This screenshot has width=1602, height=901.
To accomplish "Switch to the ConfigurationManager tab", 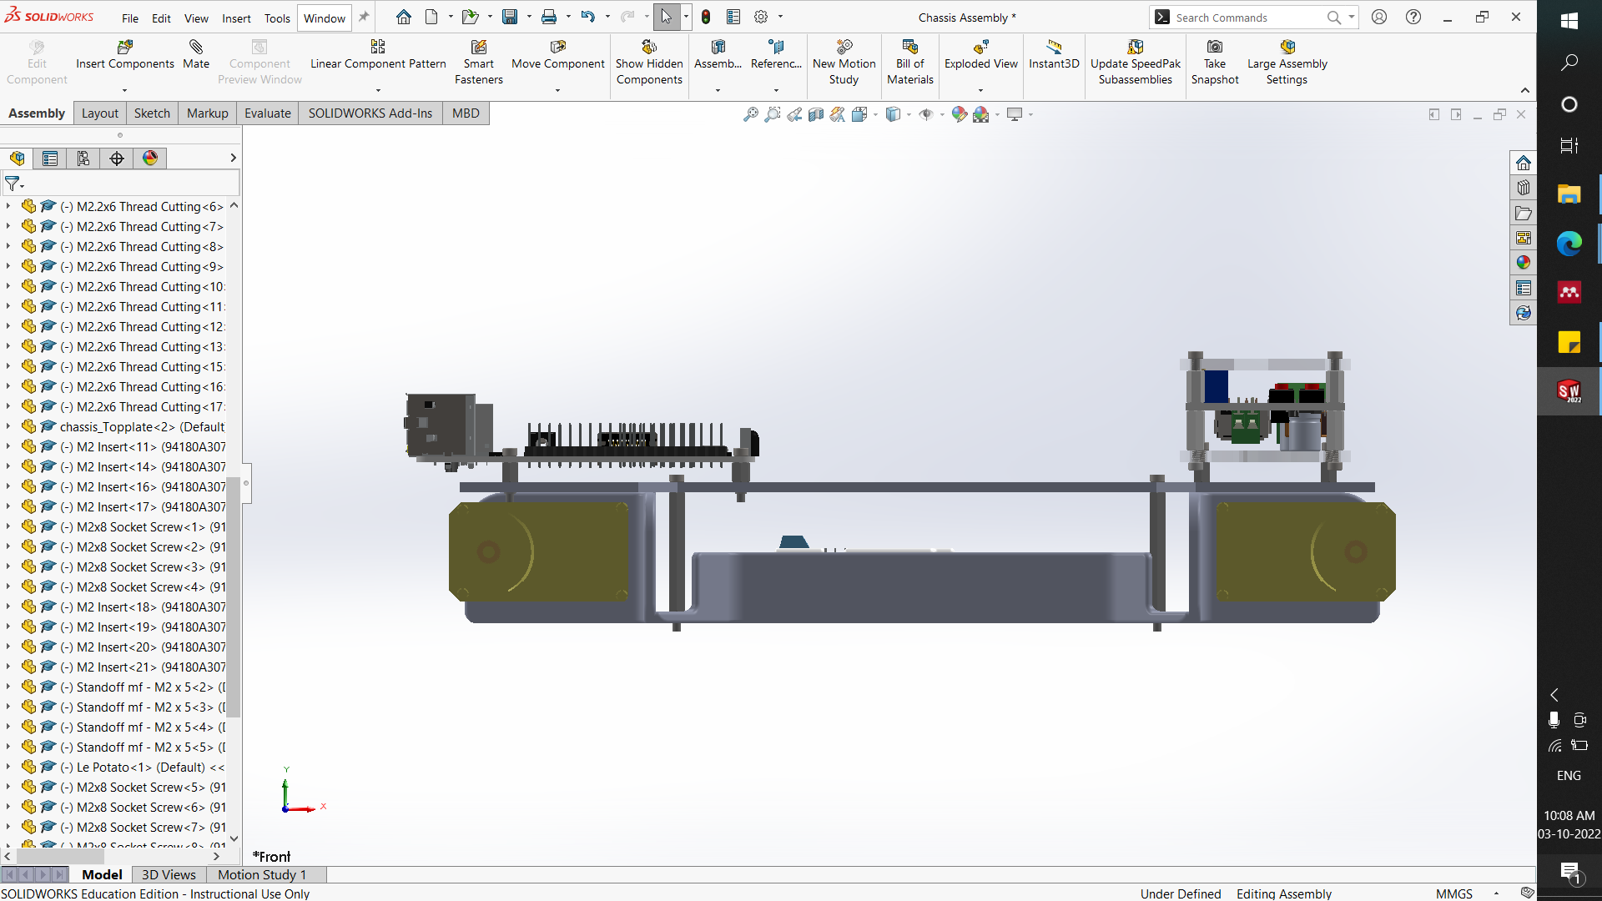I will point(83,158).
